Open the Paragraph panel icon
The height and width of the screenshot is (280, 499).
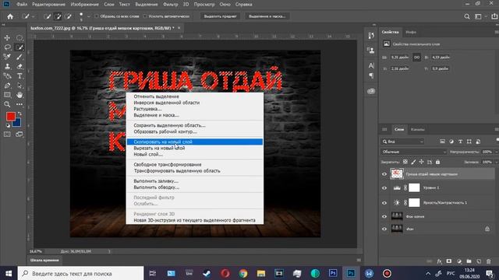click(x=371, y=75)
